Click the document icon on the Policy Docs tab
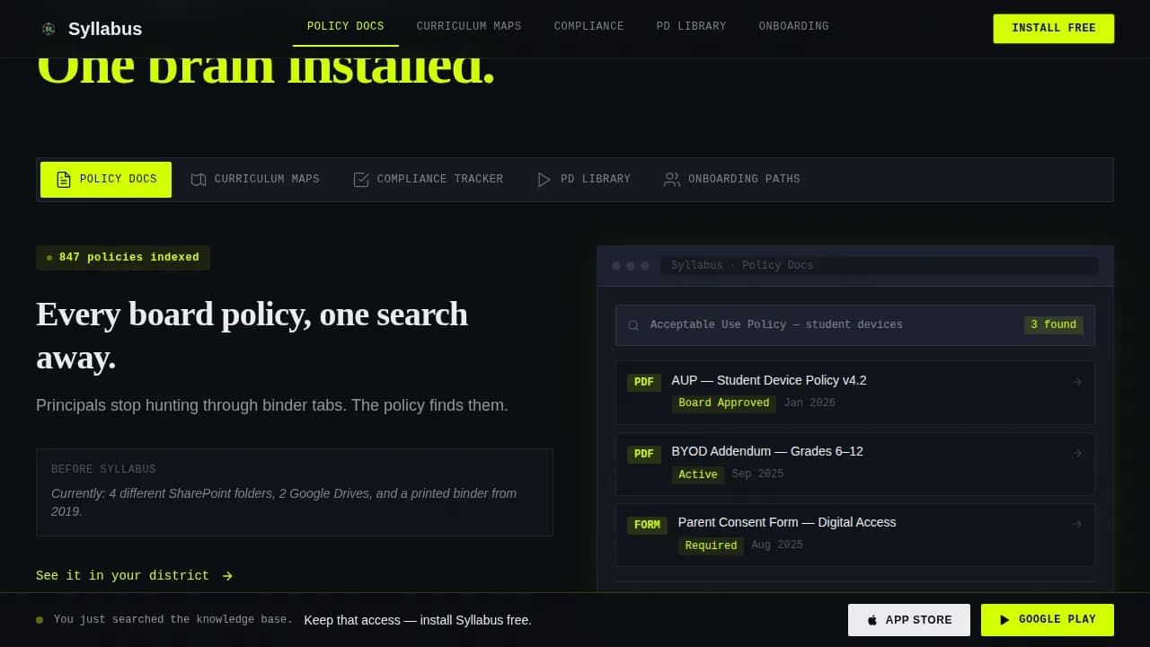 (x=63, y=180)
